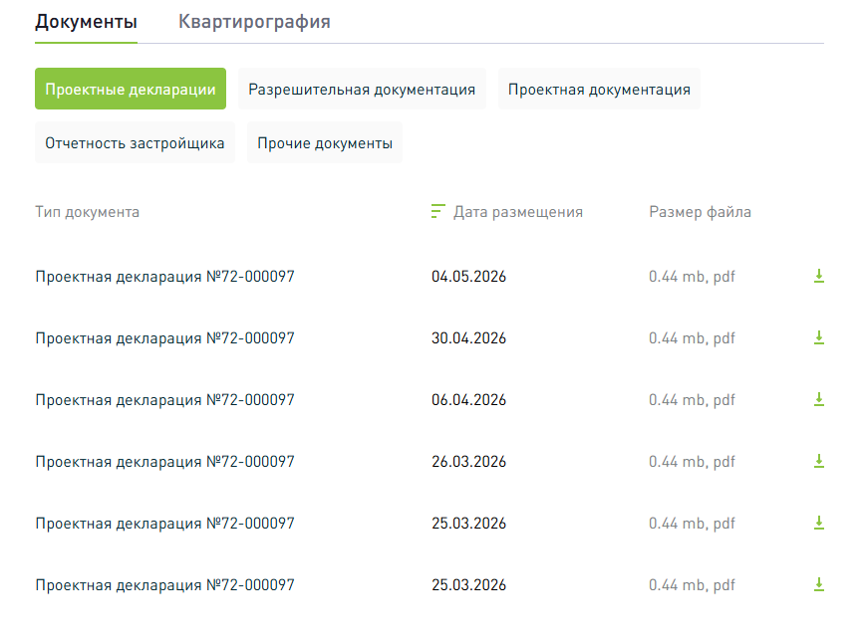The height and width of the screenshot is (644, 863).
Task: Select Отчетность застройщика filter
Action: [135, 142]
